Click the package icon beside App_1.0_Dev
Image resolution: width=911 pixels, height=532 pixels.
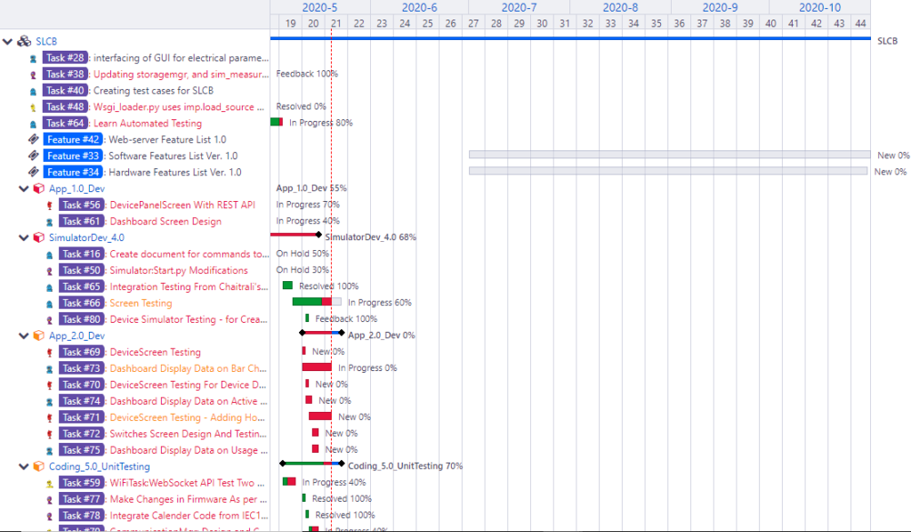click(x=38, y=189)
